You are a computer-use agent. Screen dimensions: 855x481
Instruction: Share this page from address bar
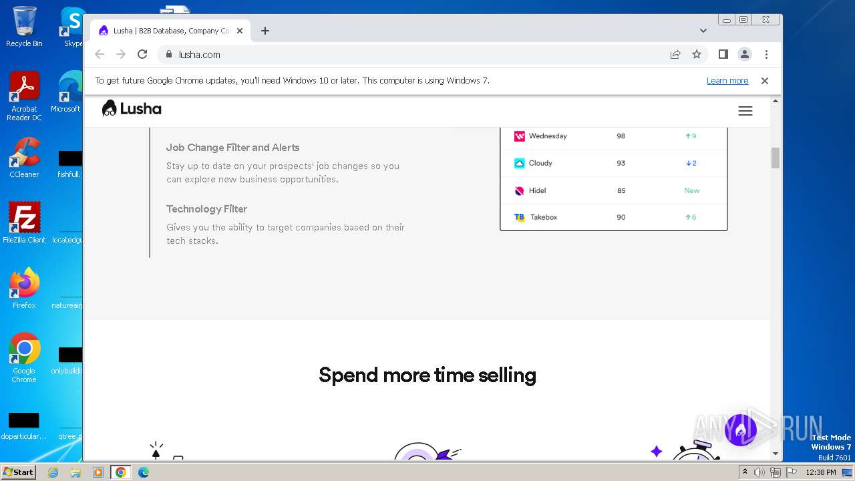click(x=675, y=55)
